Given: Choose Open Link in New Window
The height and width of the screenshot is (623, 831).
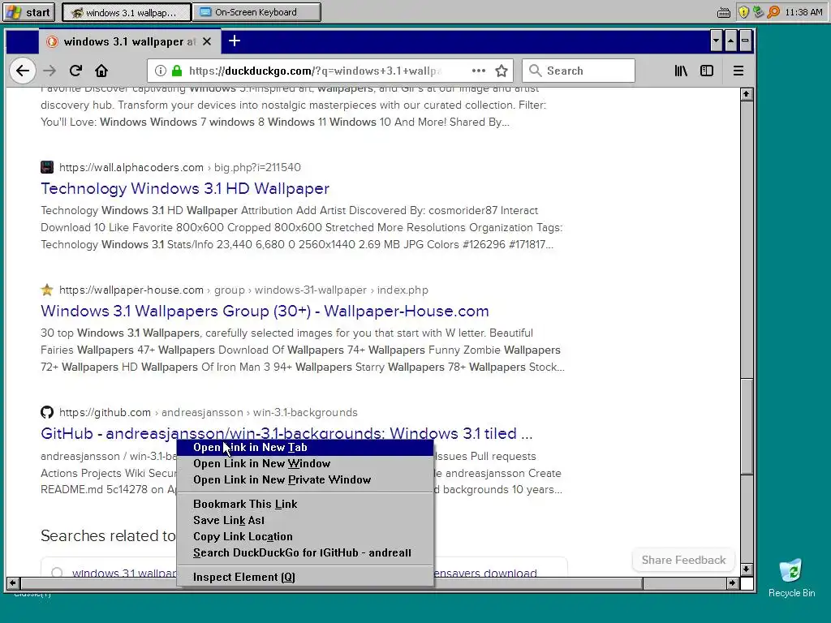Looking at the screenshot, I should [x=305, y=463].
